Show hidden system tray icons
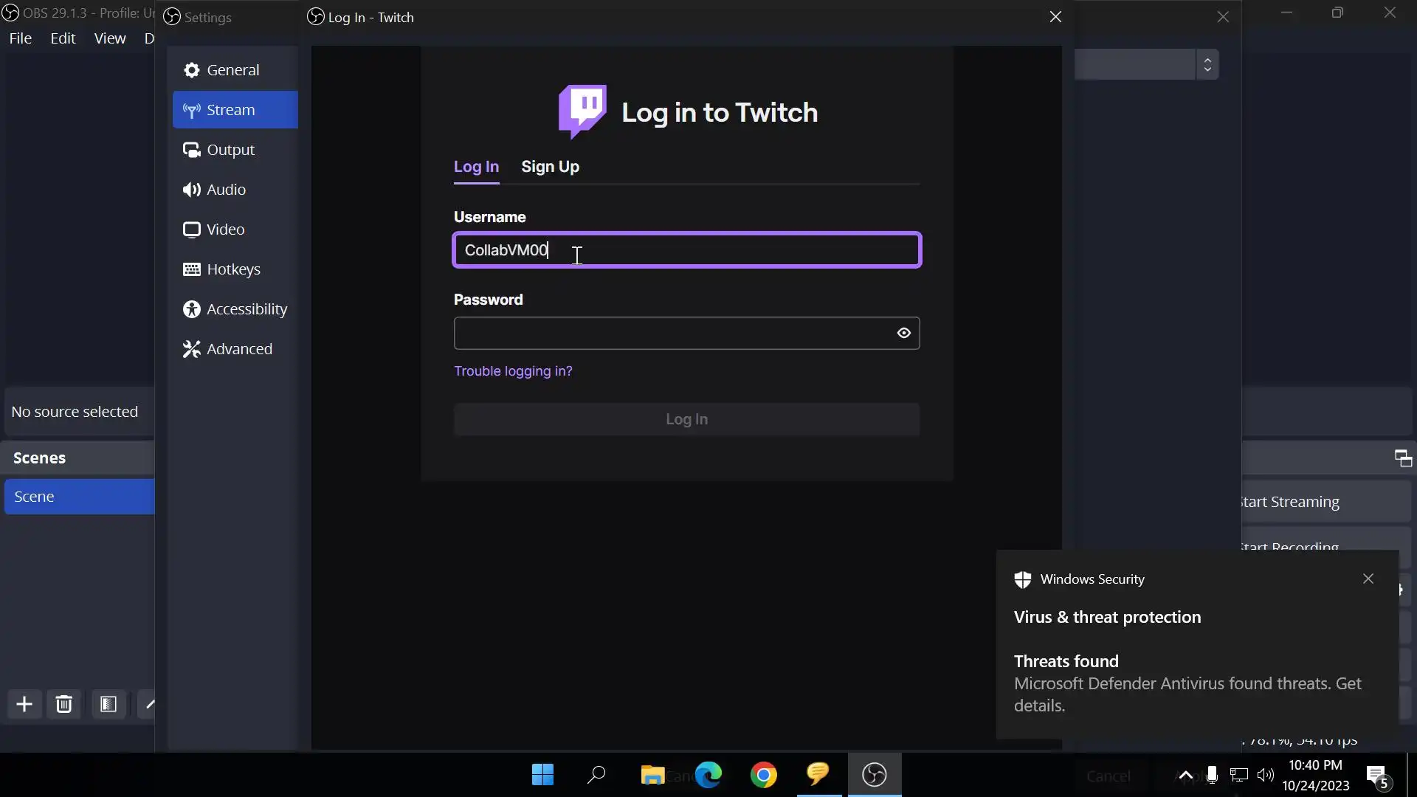 click(1185, 775)
